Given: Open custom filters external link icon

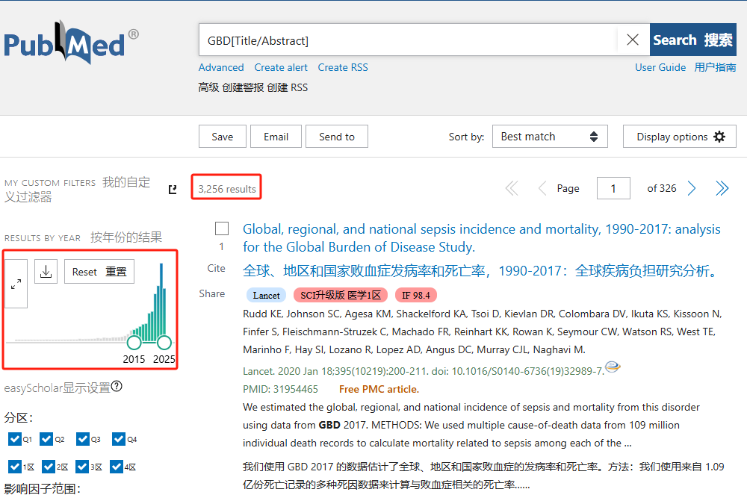Looking at the screenshot, I should click(173, 190).
